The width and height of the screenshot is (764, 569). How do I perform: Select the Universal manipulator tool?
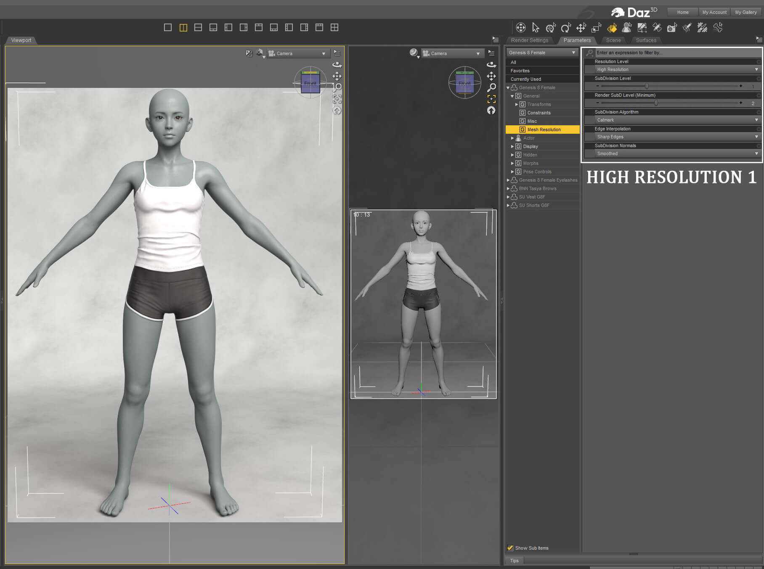coord(550,28)
